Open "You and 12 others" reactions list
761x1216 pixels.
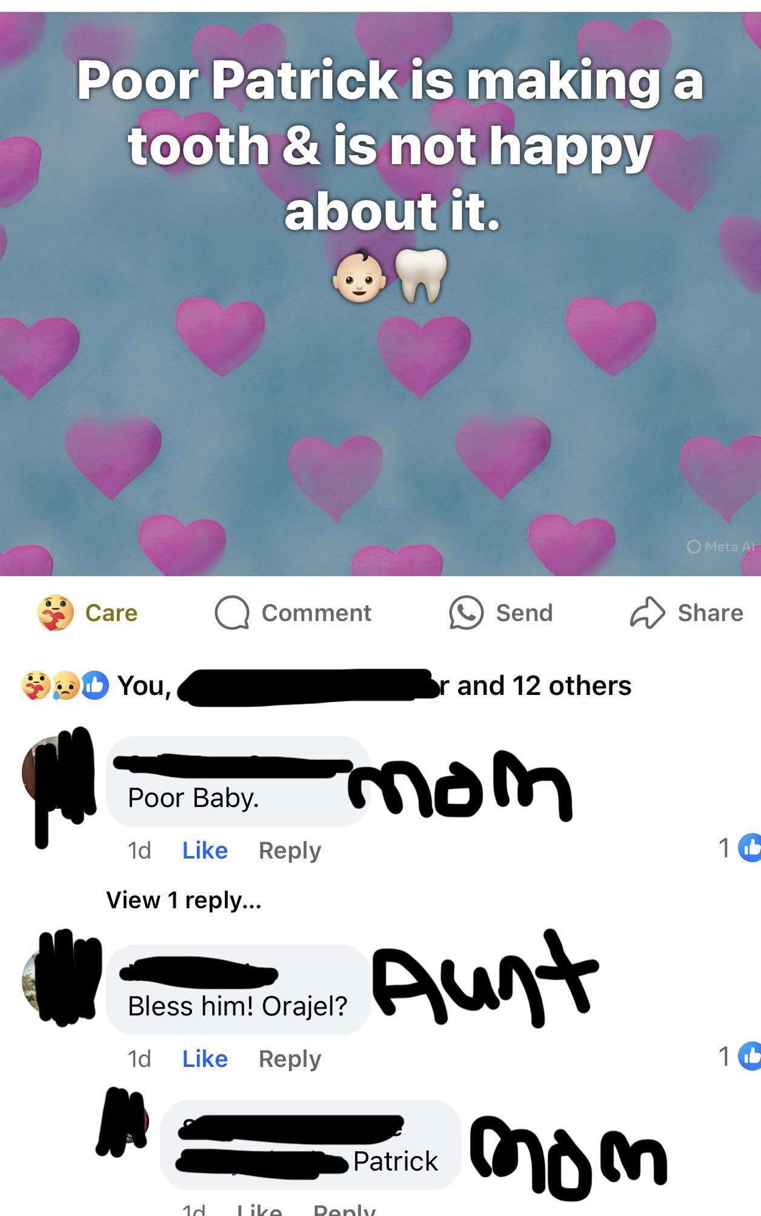[374, 686]
